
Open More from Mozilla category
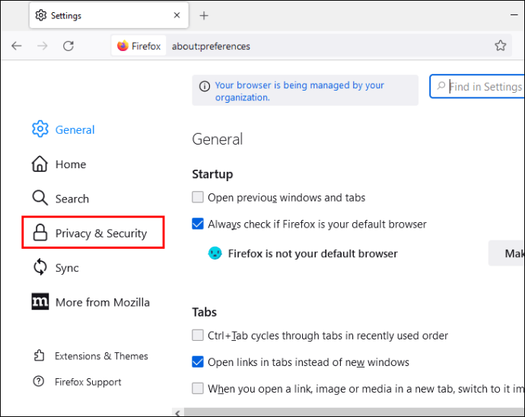click(103, 302)
